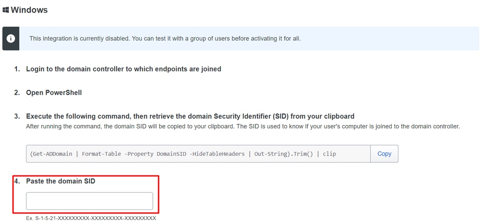The height and width of the screenshot is (222, 483).
Task: Click the Open PowerShell step text
Action: pos(54,93)
